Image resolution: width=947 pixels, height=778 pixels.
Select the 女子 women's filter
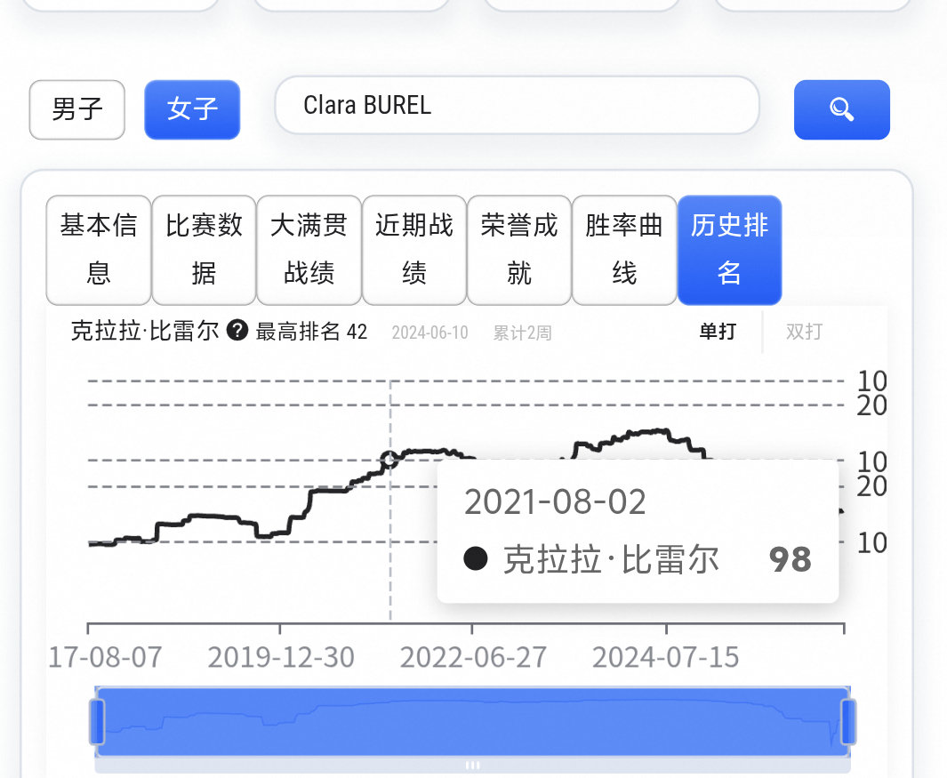[x=192, y=110]
